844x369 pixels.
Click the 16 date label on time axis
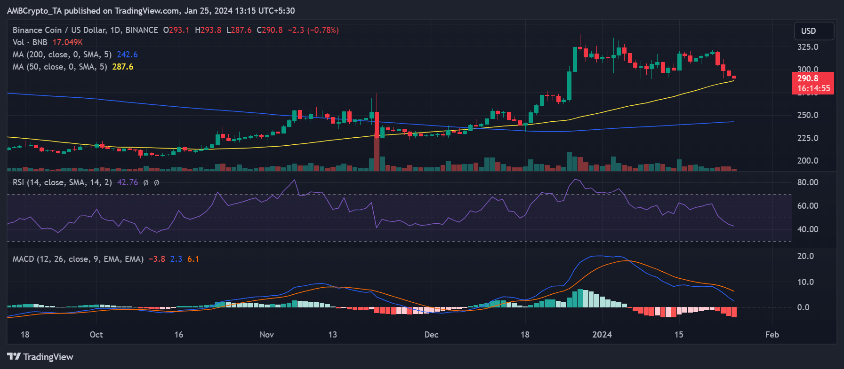[179, 335]
